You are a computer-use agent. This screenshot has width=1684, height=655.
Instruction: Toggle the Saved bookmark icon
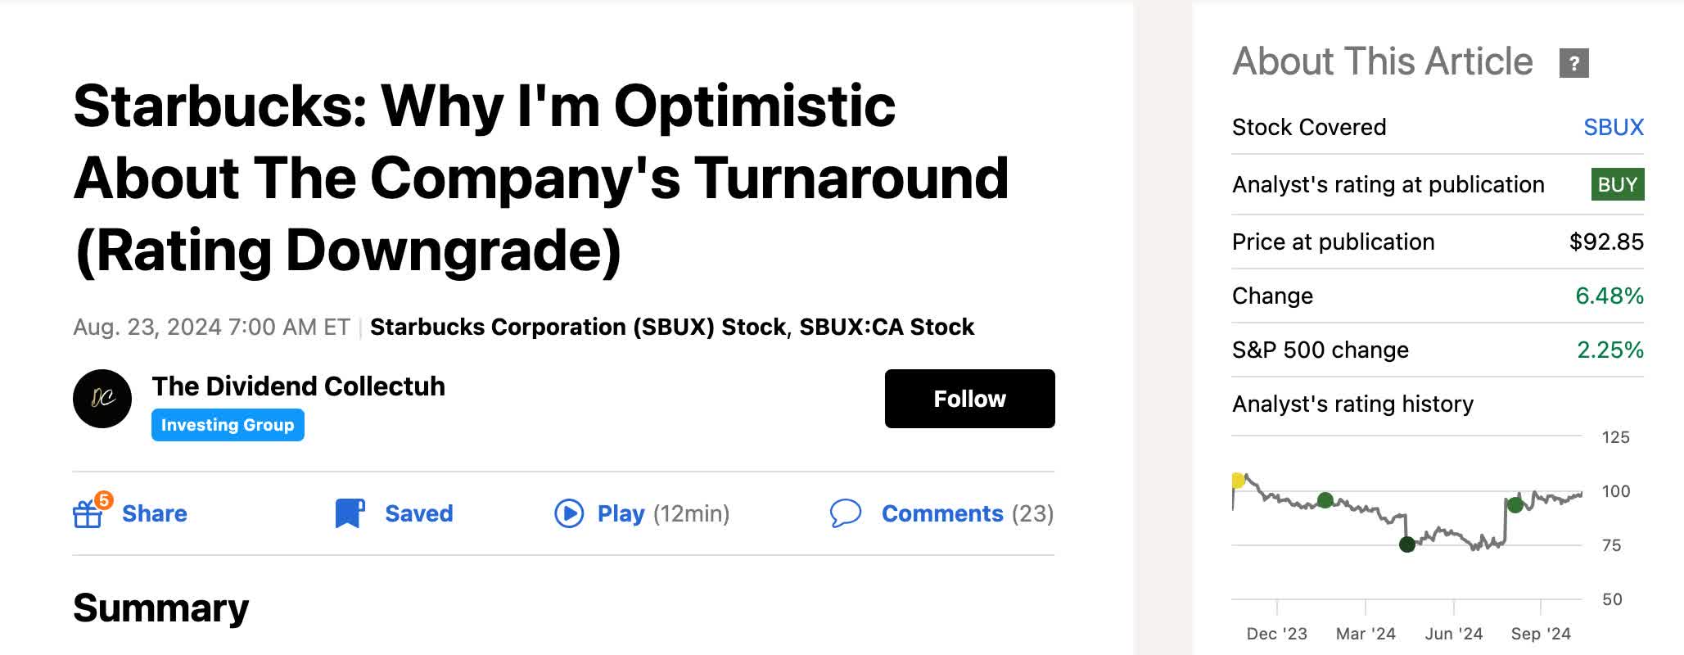[x=350, y=513]
